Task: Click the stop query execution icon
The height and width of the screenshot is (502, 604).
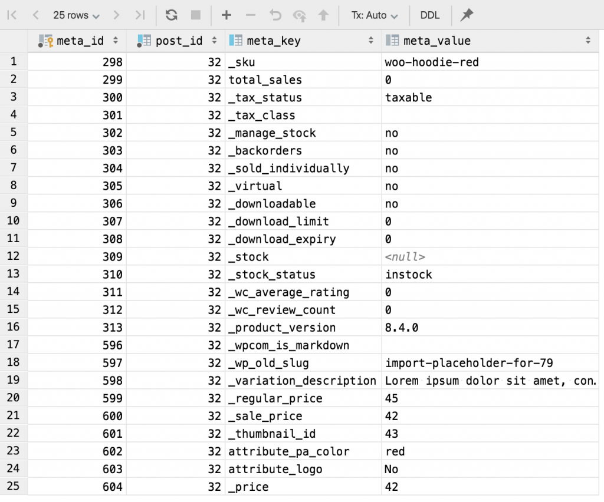Action: 196,15
